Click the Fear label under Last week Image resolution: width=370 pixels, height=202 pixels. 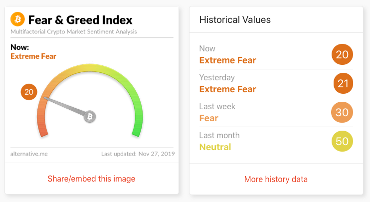pos(209,118)
